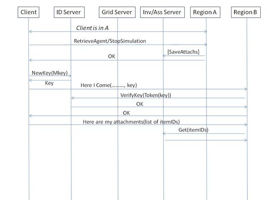Viewport: 267px width, 200px height.
Task: Click the arrowhead under the NewKey(Mkey) label
Action: (x=69, y=76)
